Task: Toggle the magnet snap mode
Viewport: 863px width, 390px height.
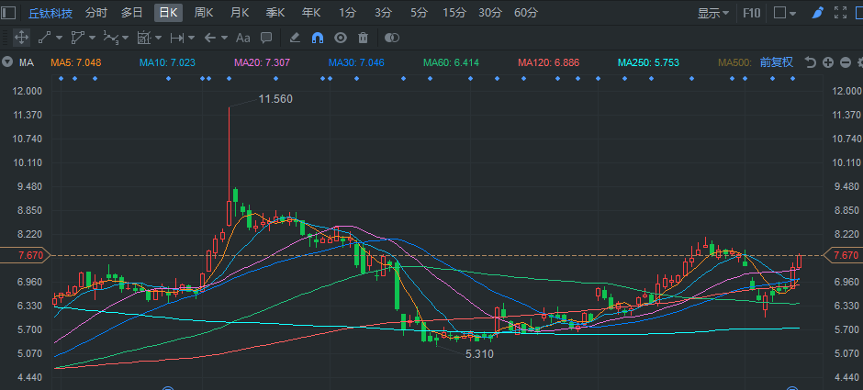Action: 318,38
